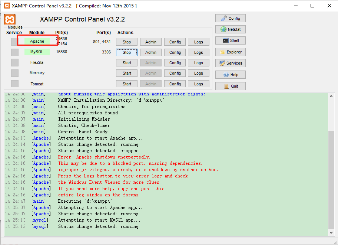Click the Mercury module label
Image resolution: width=338 pixels, height=245 pixels.
tap(37, 73)
